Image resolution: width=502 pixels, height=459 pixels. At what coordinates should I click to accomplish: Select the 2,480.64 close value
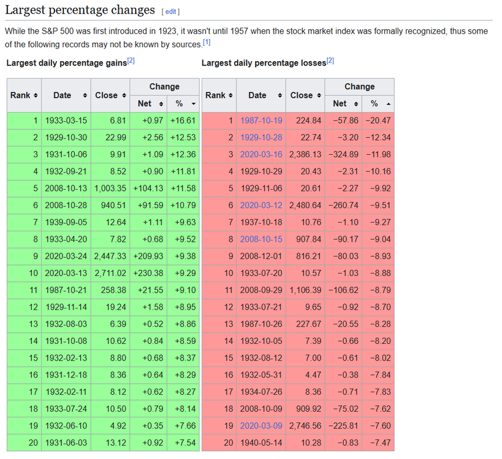pos(305,205)
